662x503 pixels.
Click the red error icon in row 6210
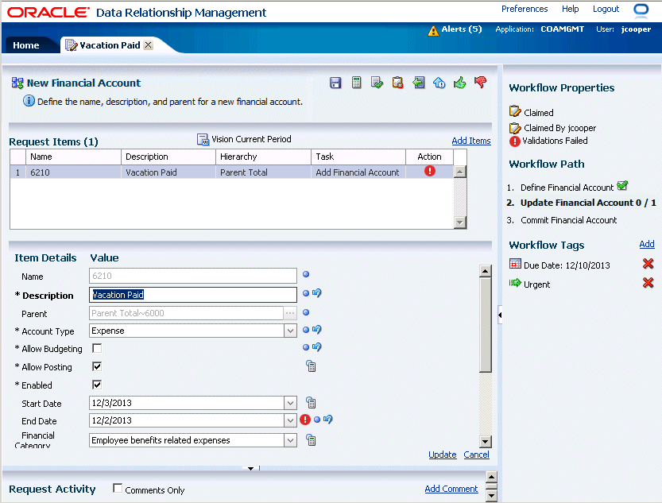pyautogui.click(x=430, y=171)
